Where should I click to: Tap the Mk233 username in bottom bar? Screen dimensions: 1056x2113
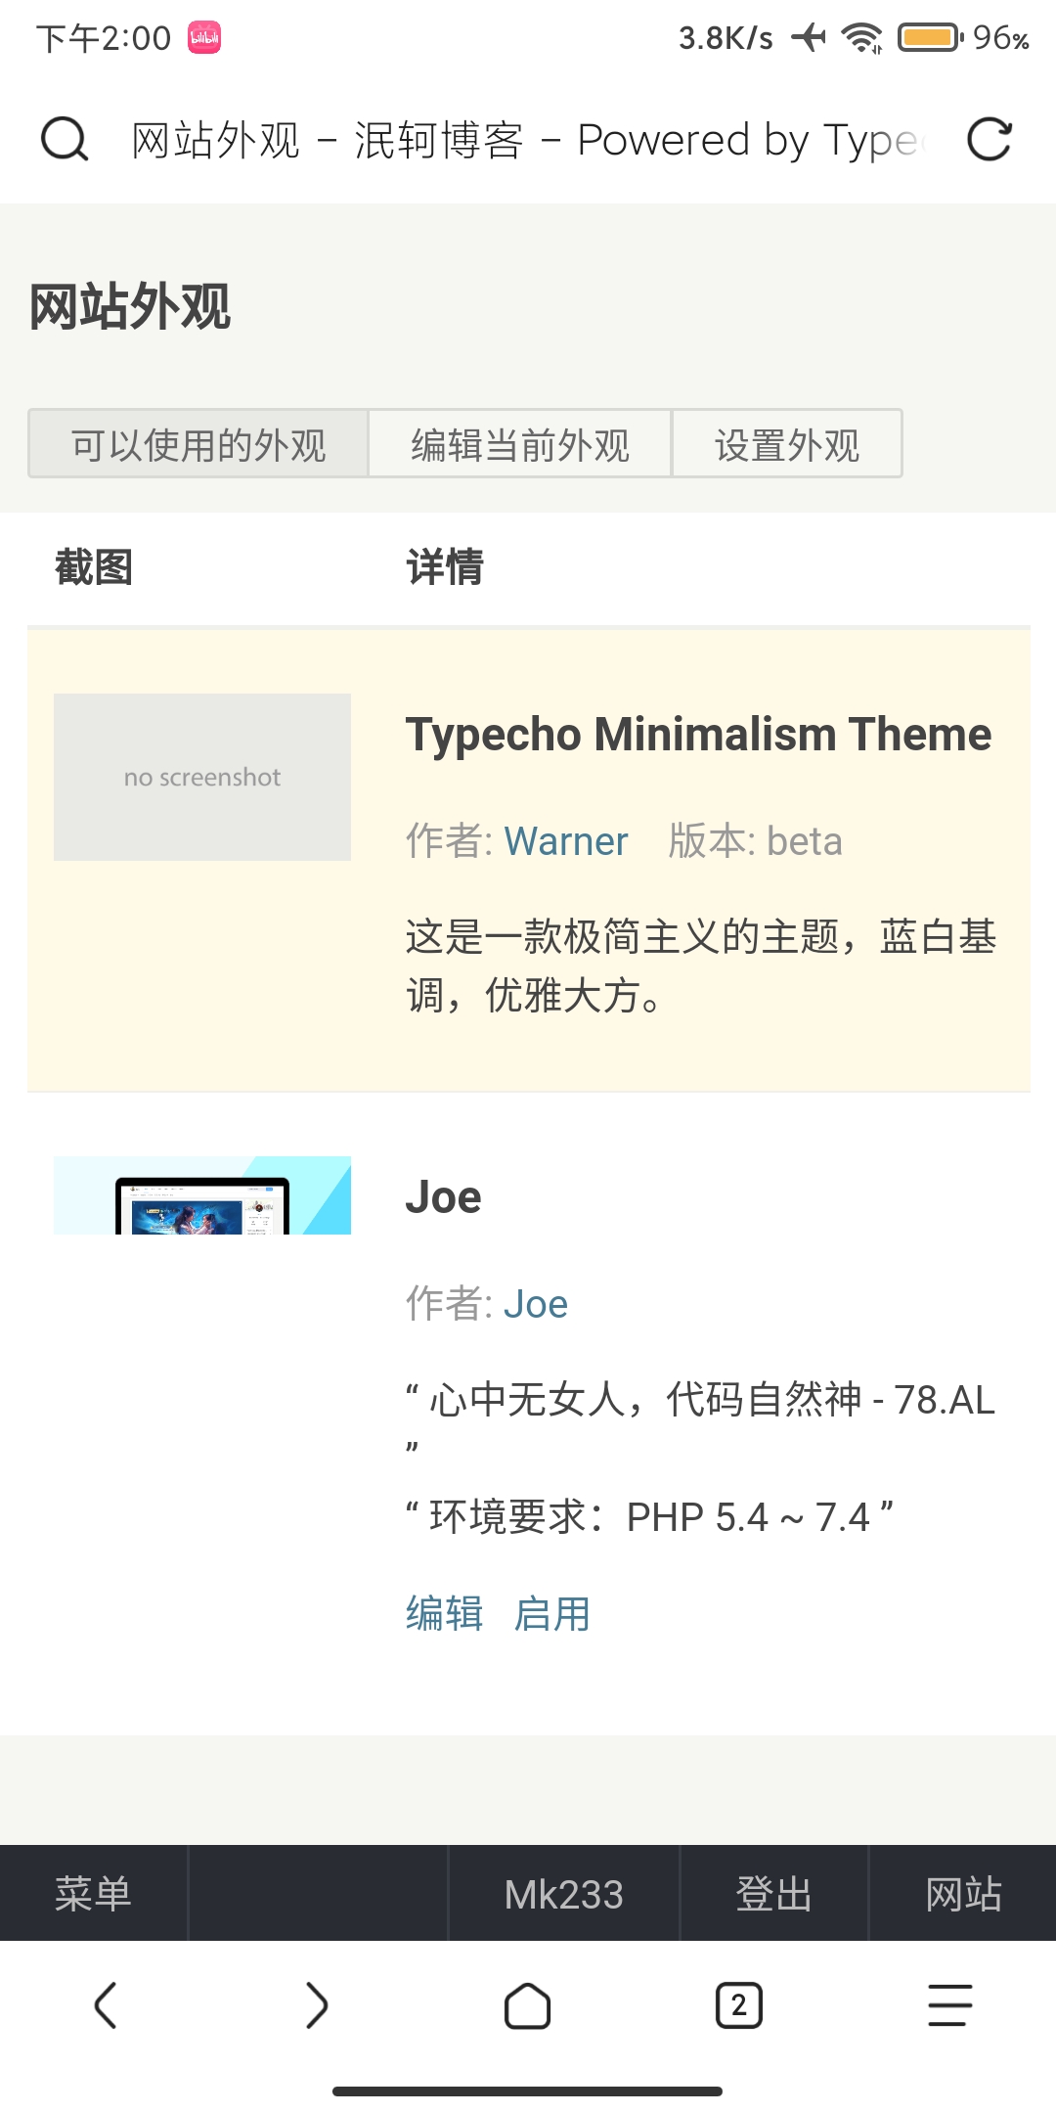(x=565, y=1893)
